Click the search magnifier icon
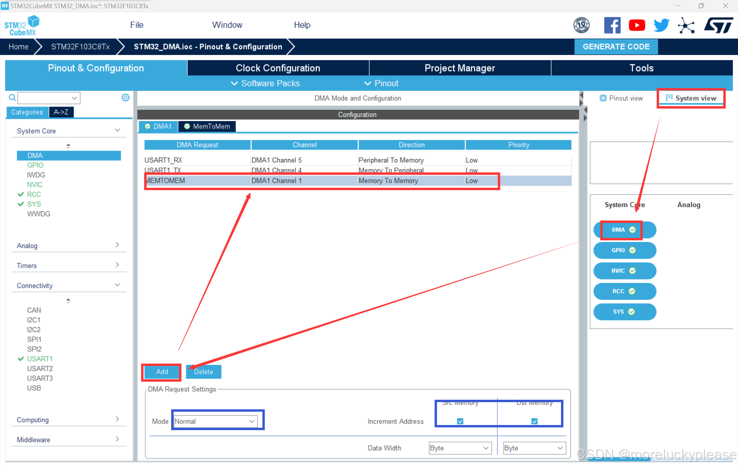Screen dimensions: 738x467 12,98
